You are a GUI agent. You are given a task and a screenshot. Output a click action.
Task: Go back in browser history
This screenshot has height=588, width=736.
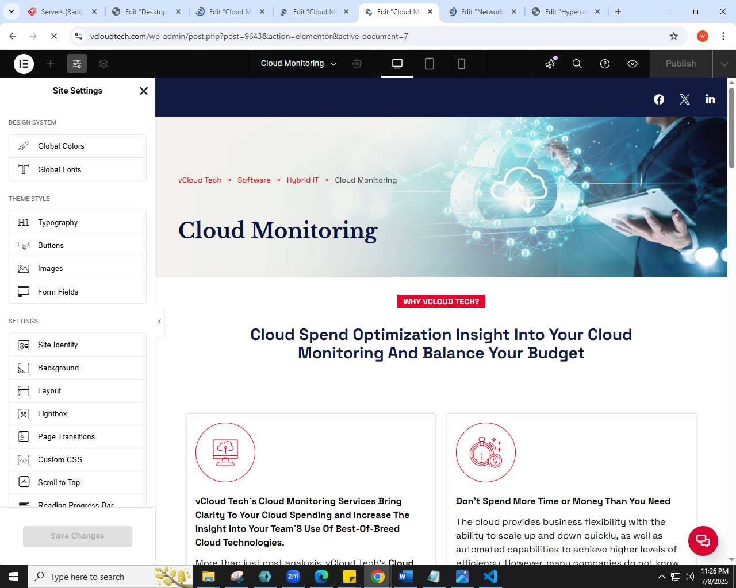point(13,36)
